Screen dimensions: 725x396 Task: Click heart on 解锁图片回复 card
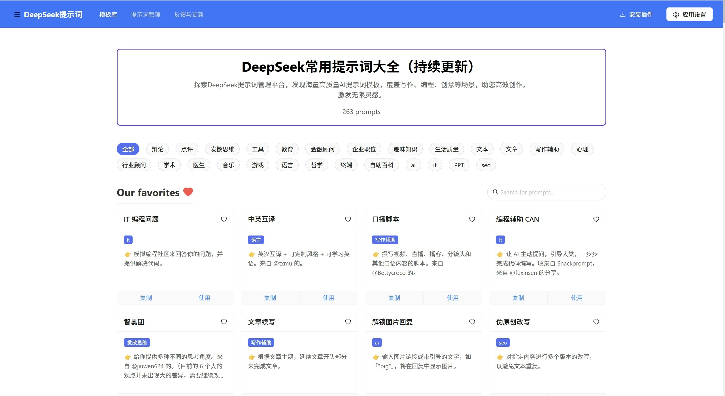click(x=472, y=322)
